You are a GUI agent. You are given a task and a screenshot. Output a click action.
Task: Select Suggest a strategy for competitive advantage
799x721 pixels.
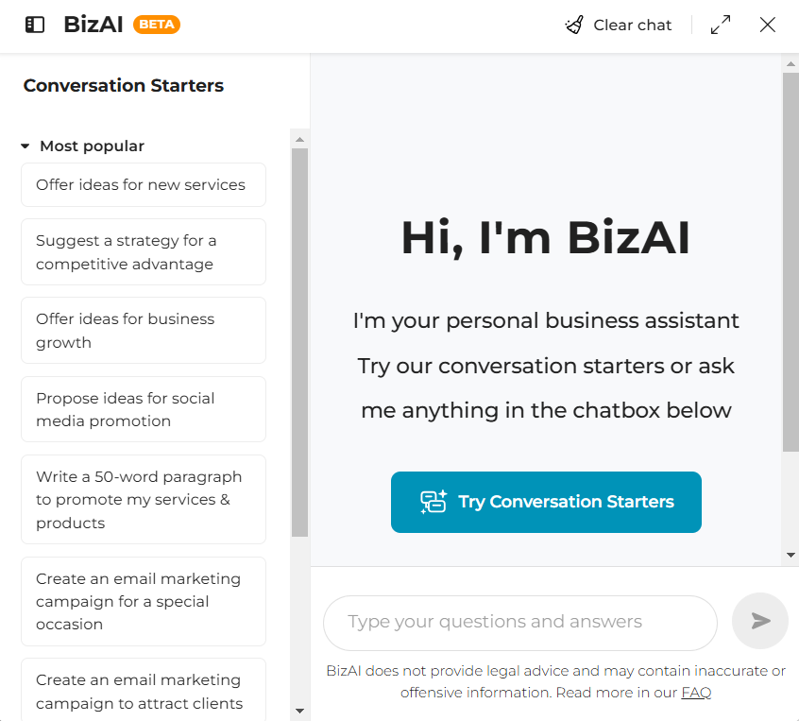[x=144, y=252]
